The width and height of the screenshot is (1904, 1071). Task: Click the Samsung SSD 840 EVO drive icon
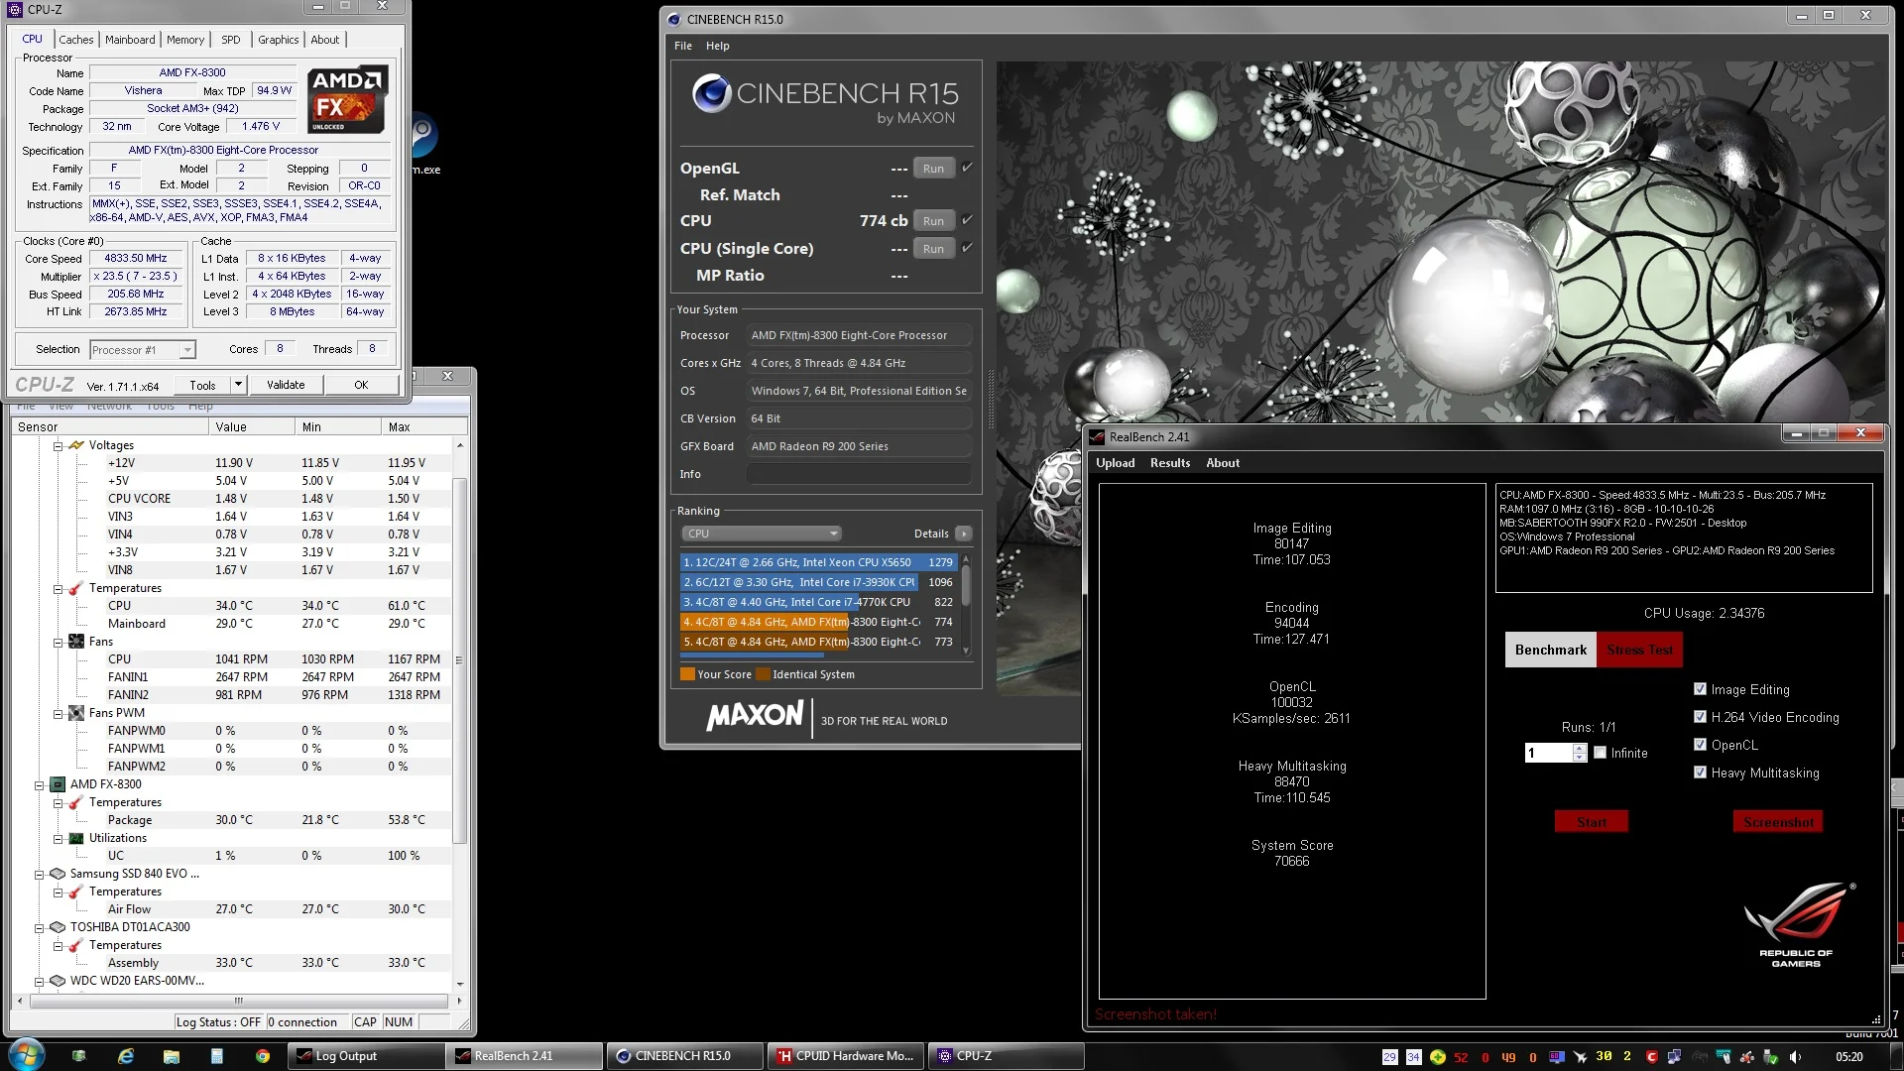click(58, 874)
